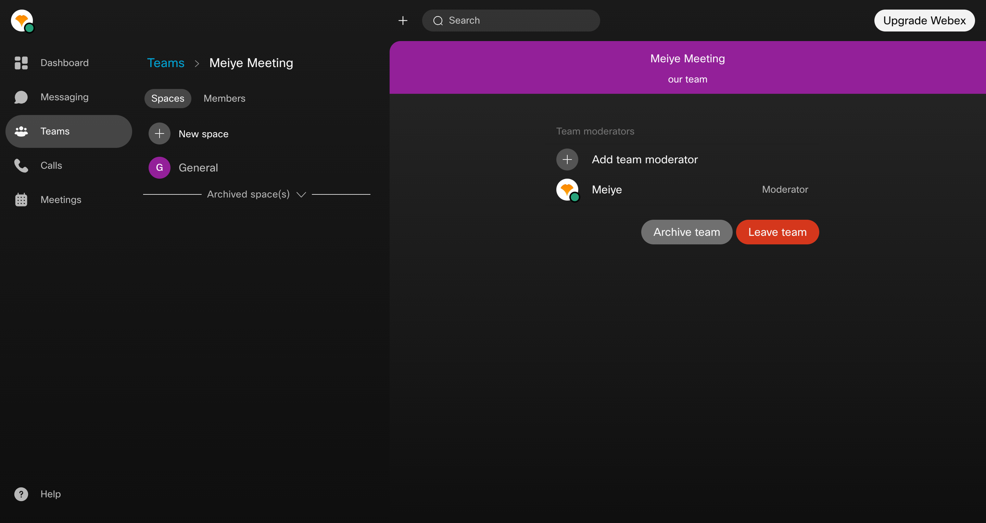Click the plus icon beside Search
Screen dimensions: 986x523
(403, 21)
